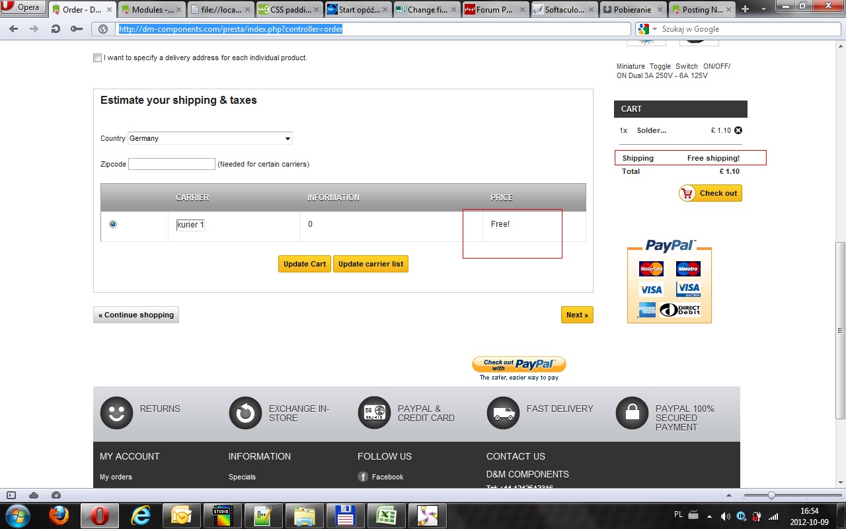Open the network signal tray icon
Screen dimensions: 846x529
(x=773, y=516)
